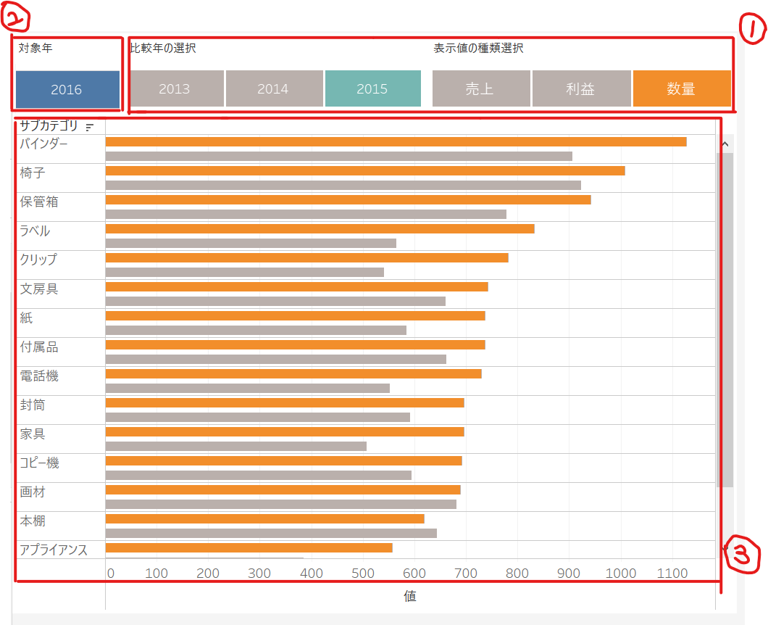Click the gray bar for 本棚
768x625 pixels.
point(272,533)
